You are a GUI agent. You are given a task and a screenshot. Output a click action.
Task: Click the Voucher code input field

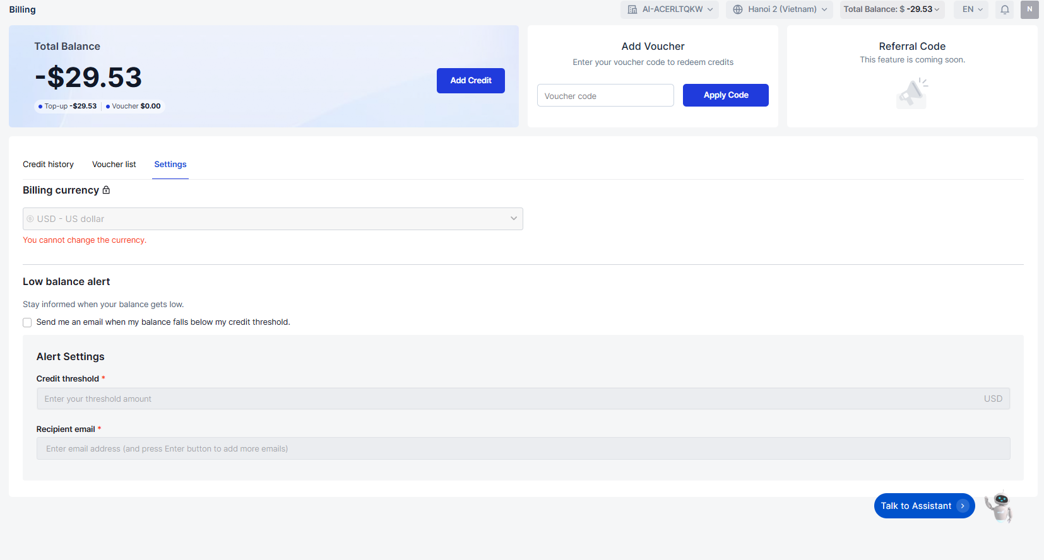(x=605, y=96)
